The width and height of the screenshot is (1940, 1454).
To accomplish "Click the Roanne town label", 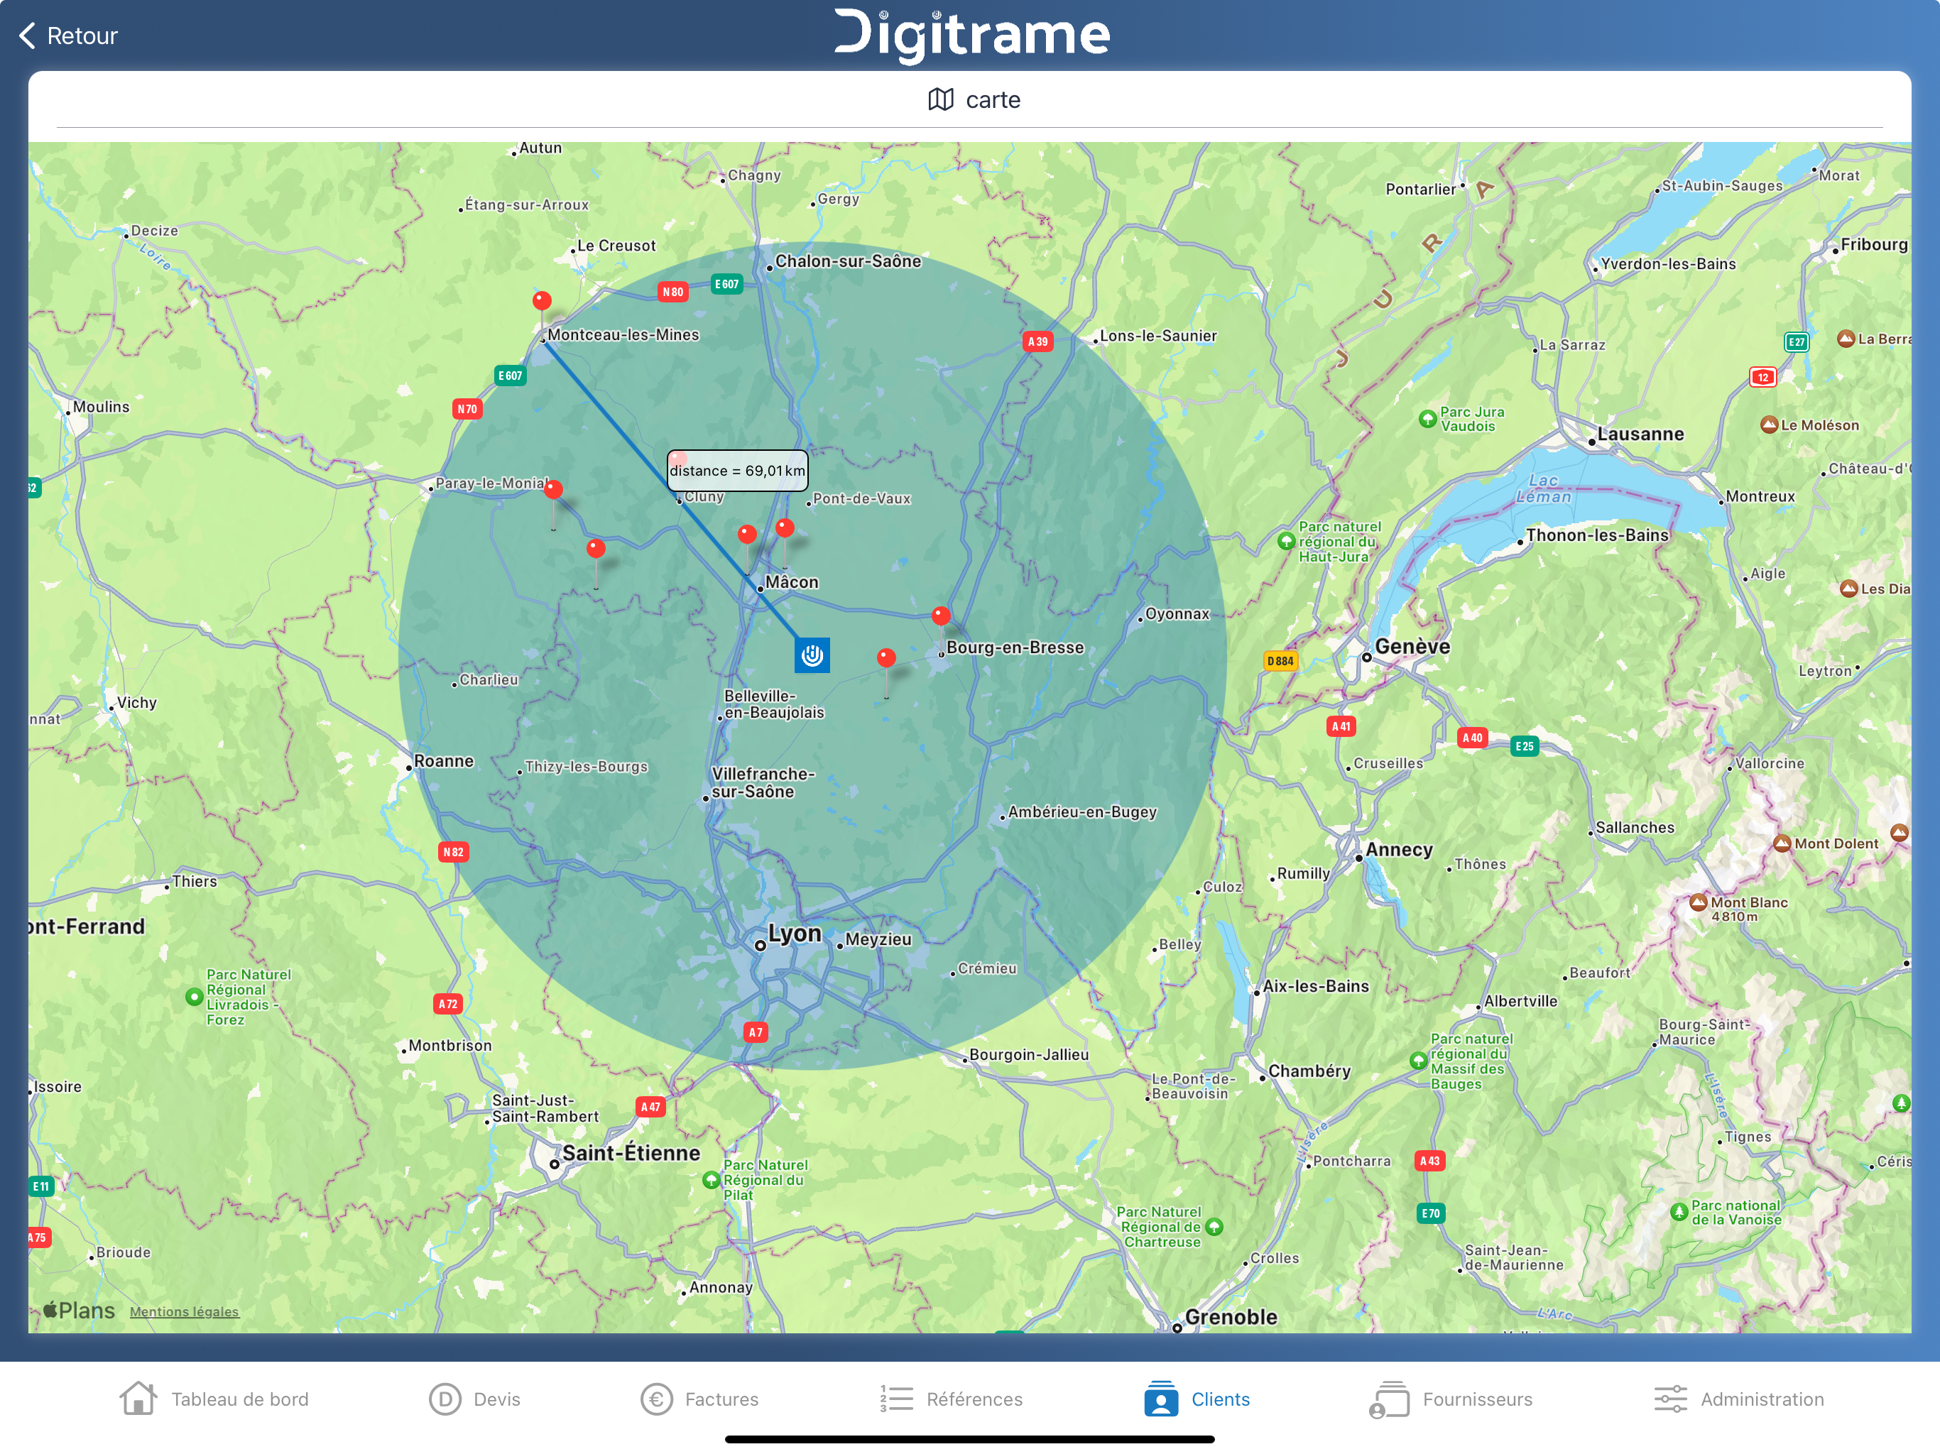I will tap(444, 761).
